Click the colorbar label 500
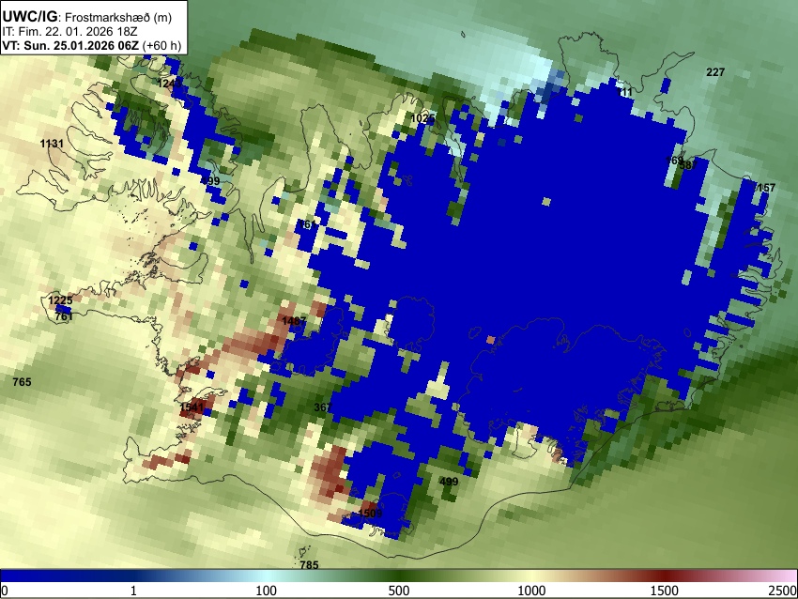 point(398,591)
